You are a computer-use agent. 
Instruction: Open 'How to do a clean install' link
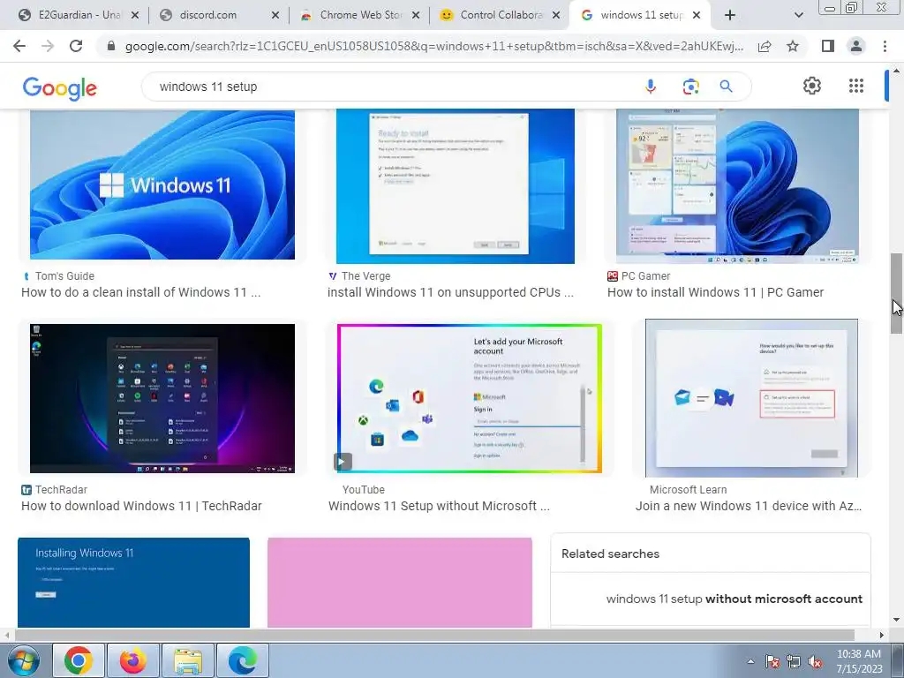[140, 292]
